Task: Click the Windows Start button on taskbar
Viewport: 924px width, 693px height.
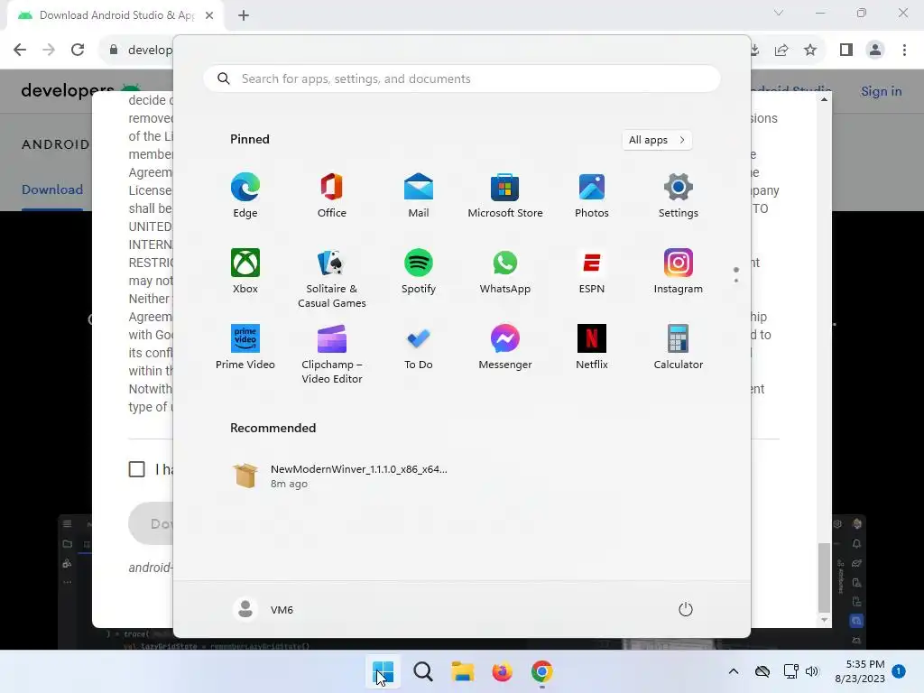Action: pos(383,671)
